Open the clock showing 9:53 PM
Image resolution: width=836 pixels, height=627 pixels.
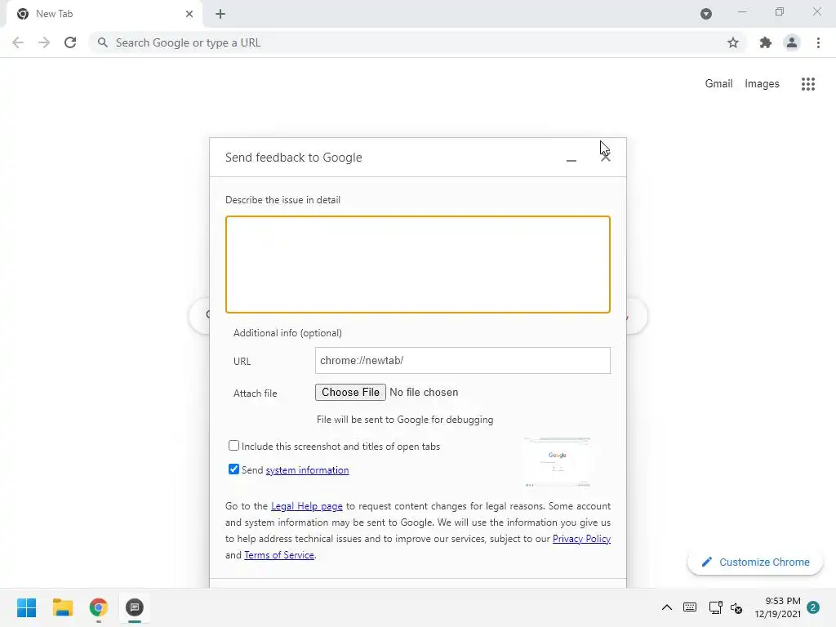tap(777, 607)
